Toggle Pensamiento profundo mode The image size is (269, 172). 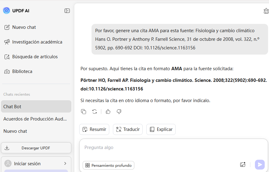coord(108,165)
